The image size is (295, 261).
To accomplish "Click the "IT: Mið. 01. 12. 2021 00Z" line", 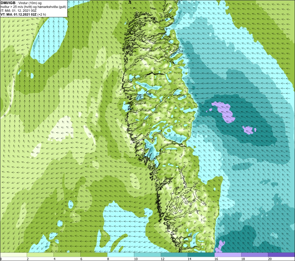I will click(18, 11).
